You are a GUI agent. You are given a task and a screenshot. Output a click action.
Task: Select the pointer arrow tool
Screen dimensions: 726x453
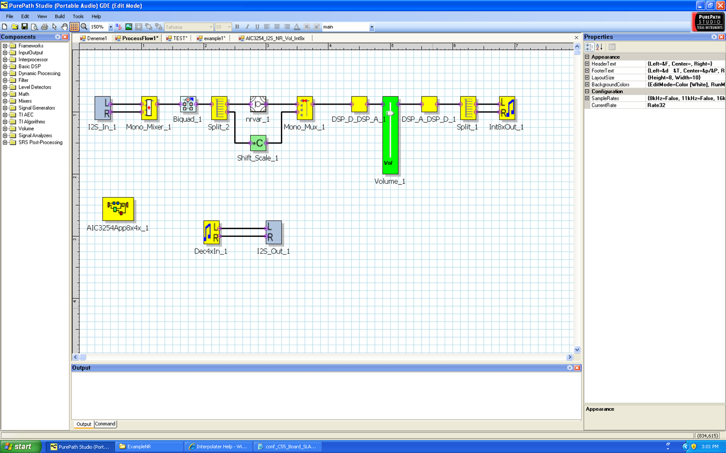click(x=54, y=27)
